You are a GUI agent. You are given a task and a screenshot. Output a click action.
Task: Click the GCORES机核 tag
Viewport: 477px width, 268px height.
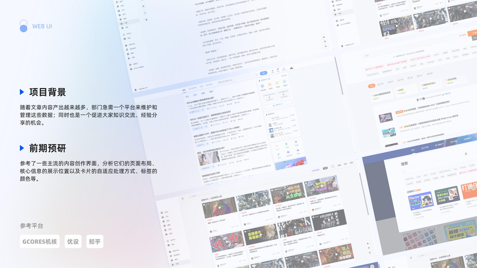(x=39, y=242)
